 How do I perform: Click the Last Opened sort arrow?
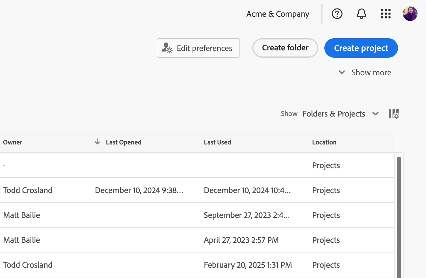pos(97,142)
